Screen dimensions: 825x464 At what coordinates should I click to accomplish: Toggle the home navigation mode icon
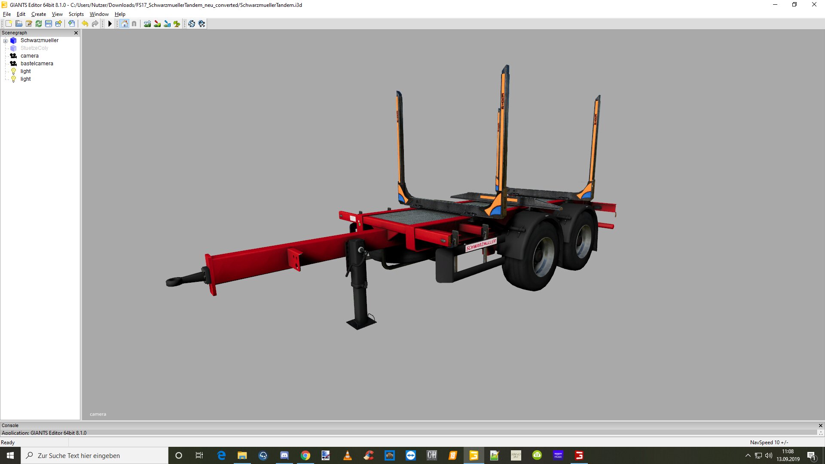pos(125,24)
